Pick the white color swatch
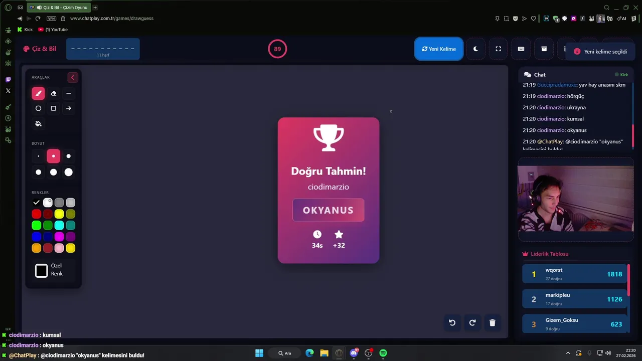The image size is (642, 361). tap(48, 203)
